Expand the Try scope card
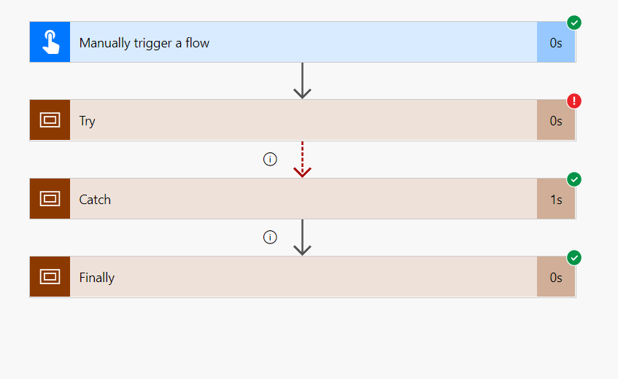 coord(292,120)
